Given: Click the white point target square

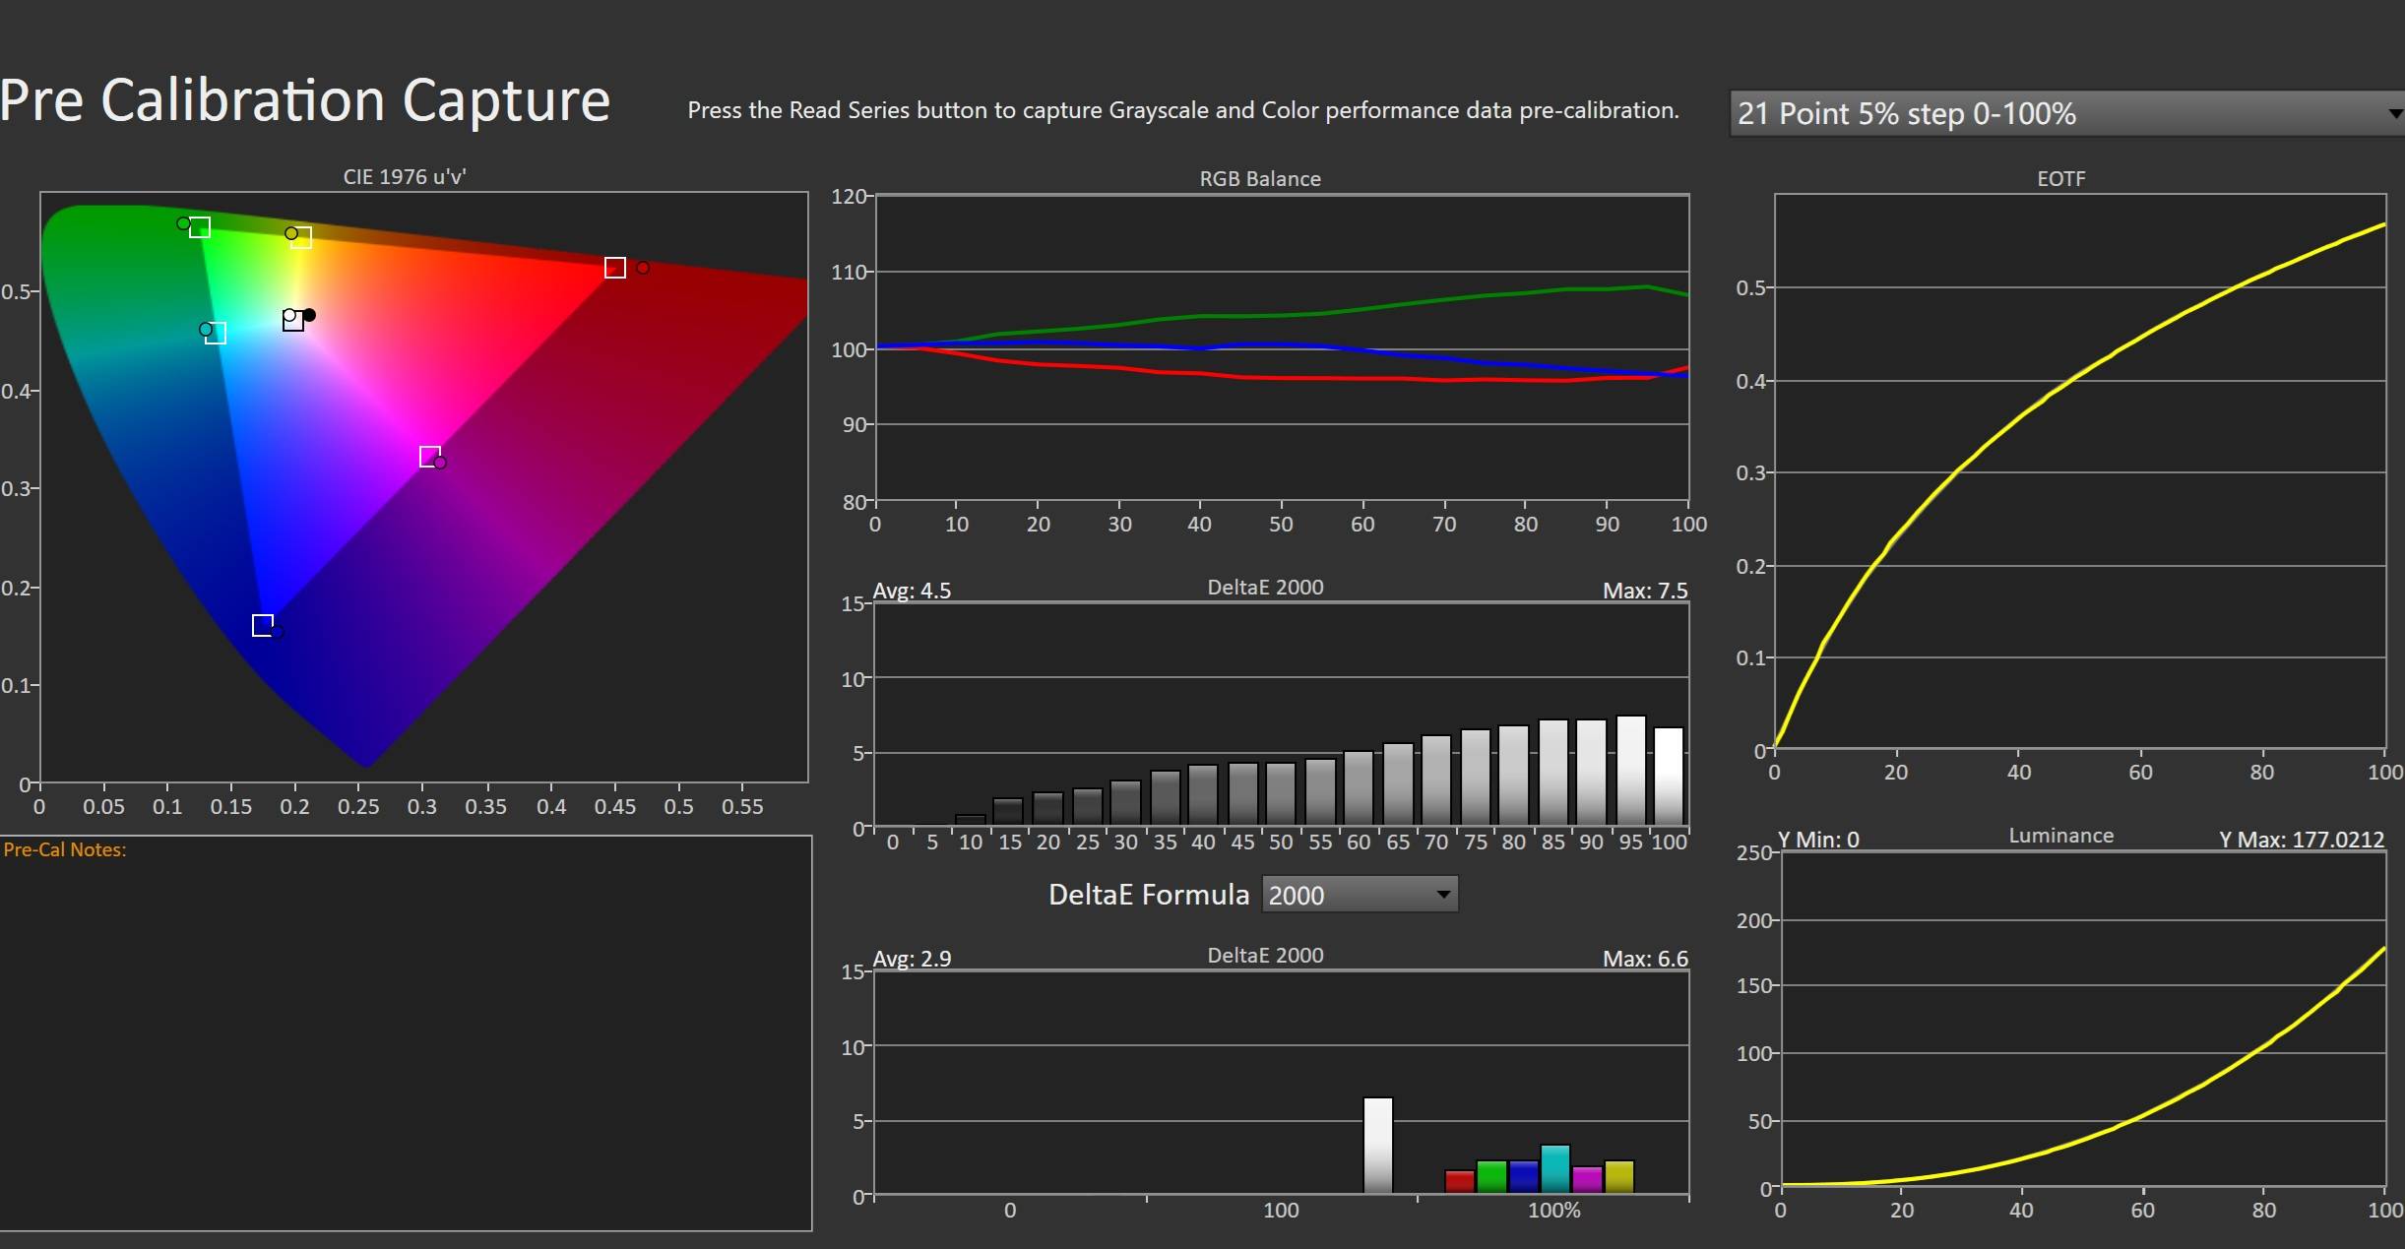Looking at the screenshot, I should [293, 321].
